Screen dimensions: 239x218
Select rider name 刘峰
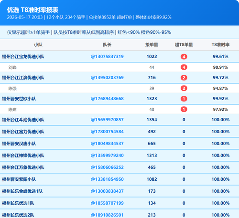[12, 67]
